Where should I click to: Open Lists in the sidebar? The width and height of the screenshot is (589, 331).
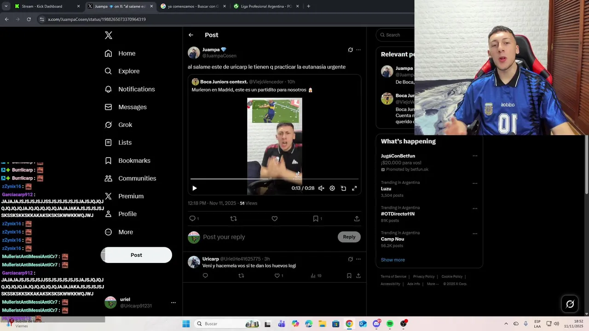pos(118,143)
